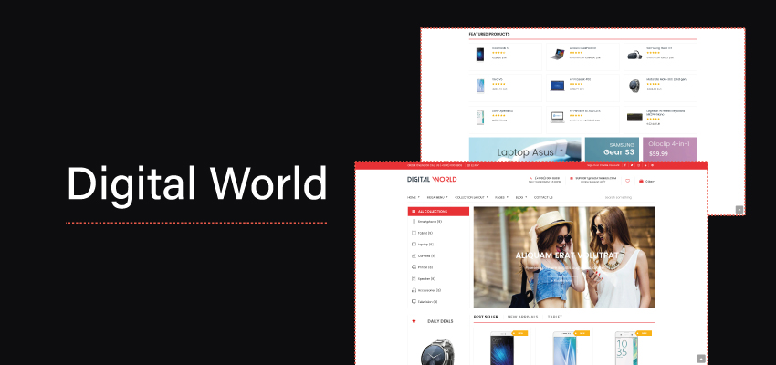The image size is (776, 365).
Task: Click the Lenovo IdeaPad laptop image
Action: pyautogui.click(x=558, y=55)
